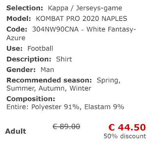The height and width of the screenshot is (141, 148).
Task: Click the Football use value
Action: 40,49
